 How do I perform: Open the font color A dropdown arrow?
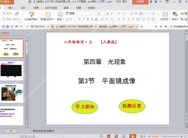click(99, 19)
